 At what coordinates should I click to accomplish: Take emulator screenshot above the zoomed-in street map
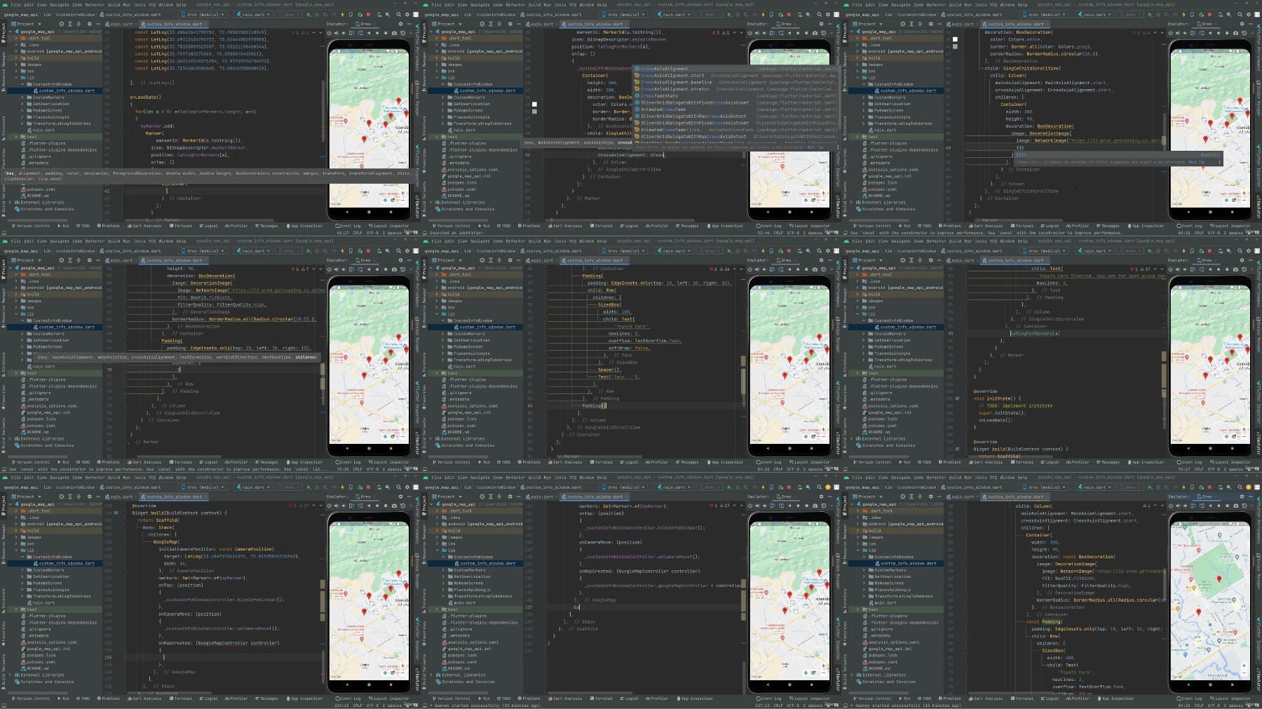click(x=1236, y=506)
